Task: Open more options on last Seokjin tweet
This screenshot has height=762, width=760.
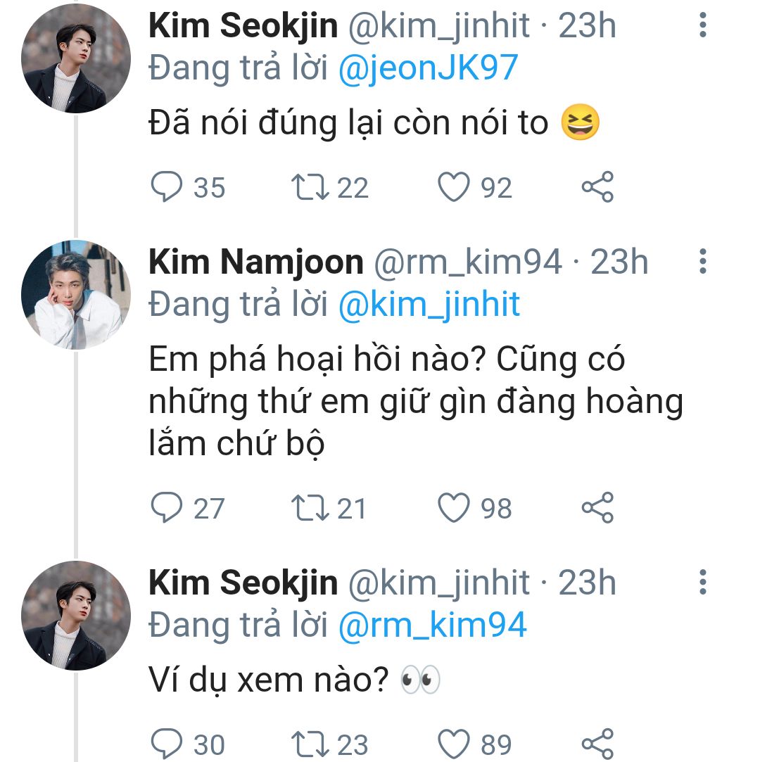Action: (702, 583)
